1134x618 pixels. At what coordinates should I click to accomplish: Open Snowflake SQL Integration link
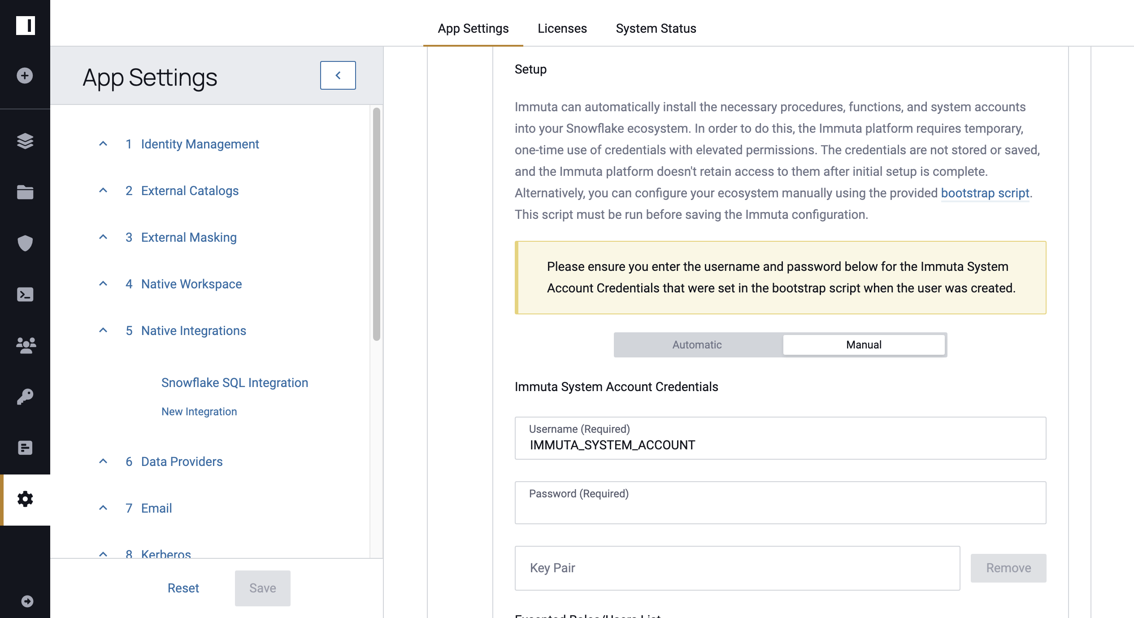[x=235, y=383]
